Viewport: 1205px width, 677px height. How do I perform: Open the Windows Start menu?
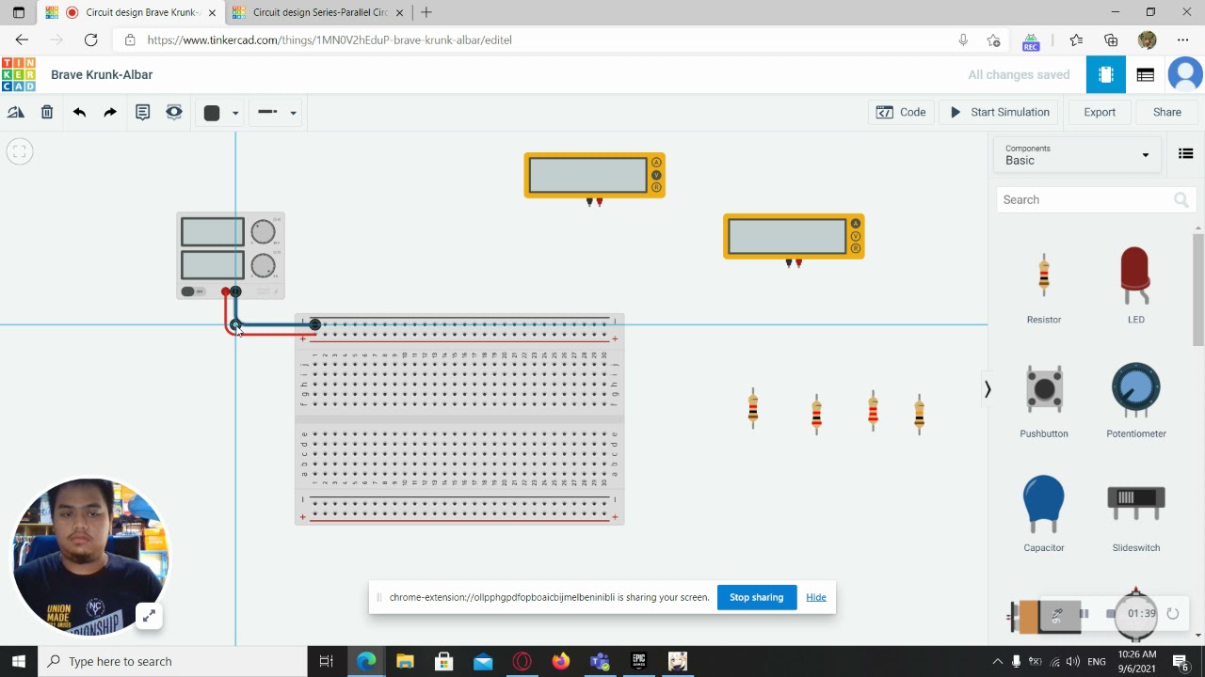19,661
